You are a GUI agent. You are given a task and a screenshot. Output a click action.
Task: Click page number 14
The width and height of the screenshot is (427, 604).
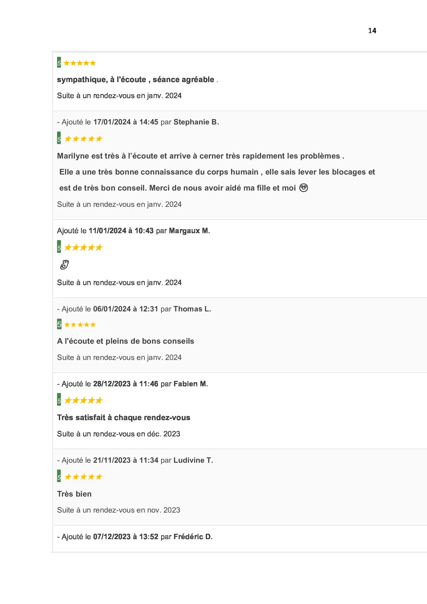tap(372, 31)
